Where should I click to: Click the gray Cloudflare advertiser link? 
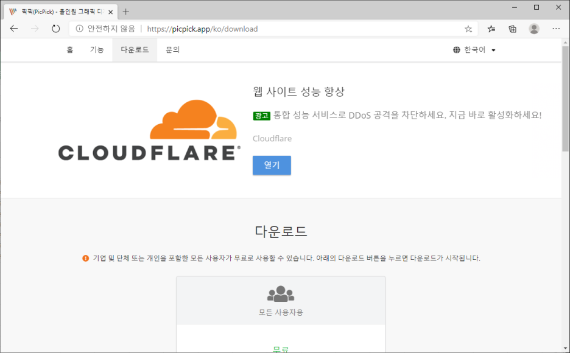click(272, 138)
